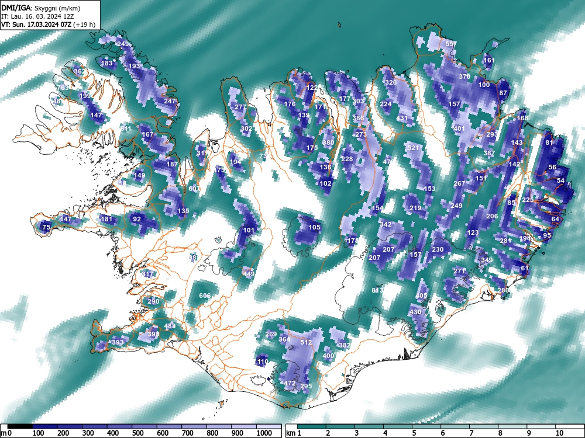Click the visibility value '521' on the map
The height and width of the screenshot is (438, 585).
(413, 148)
